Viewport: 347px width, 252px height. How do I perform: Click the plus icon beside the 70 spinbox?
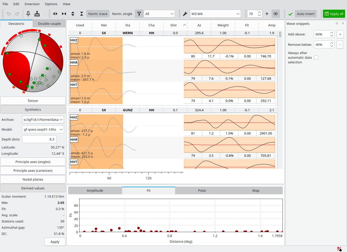267,14
